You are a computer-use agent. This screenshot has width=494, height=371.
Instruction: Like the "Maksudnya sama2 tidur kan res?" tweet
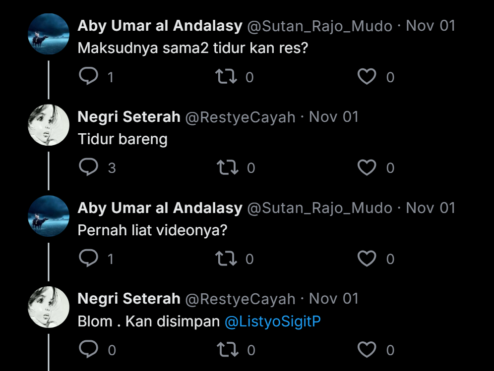[367, 77]
